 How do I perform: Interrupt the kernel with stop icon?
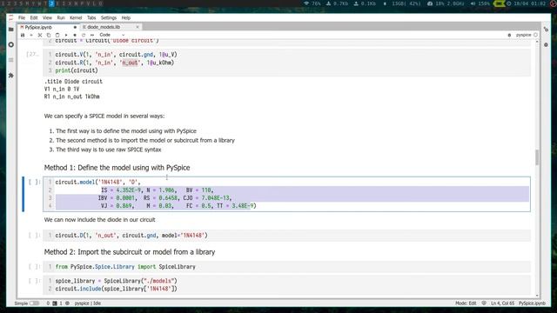click(75, 35)
